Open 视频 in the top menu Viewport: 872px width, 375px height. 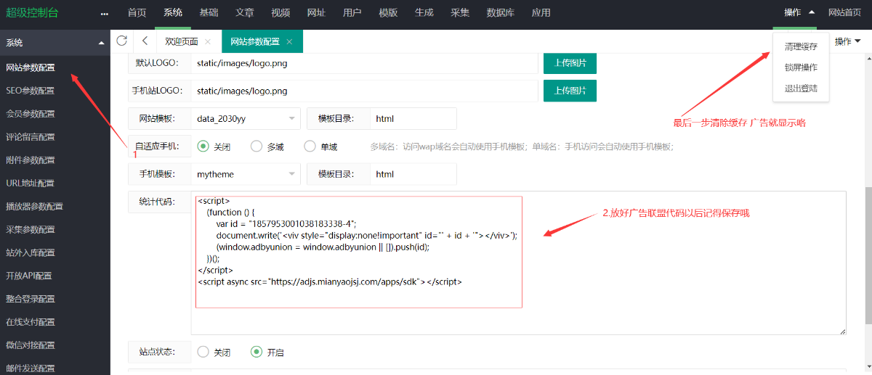280,12
